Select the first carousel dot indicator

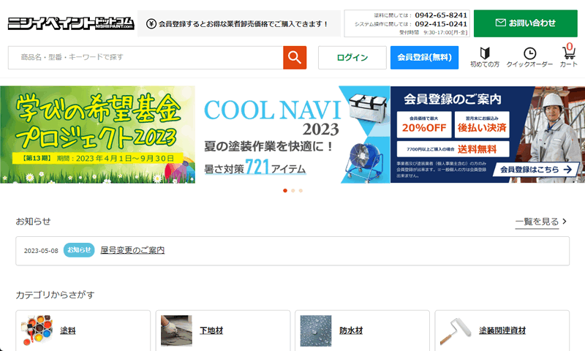coord(285,191)
